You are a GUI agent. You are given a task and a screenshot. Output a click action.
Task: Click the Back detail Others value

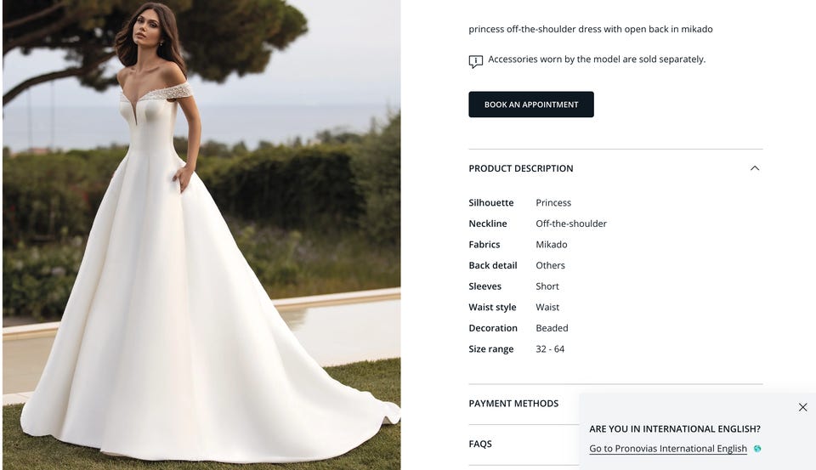[x=550, y=265]
